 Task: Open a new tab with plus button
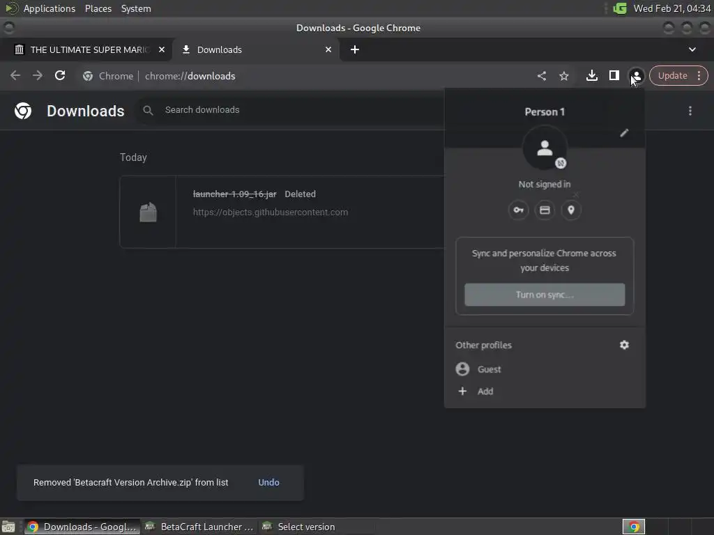(355, 49)
